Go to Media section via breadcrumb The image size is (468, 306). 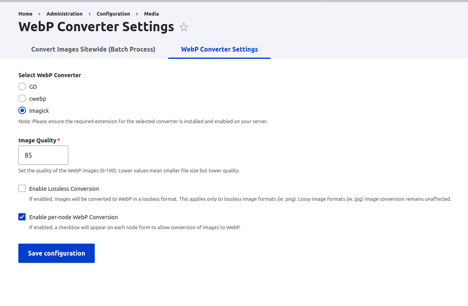(x=151, y=14)
